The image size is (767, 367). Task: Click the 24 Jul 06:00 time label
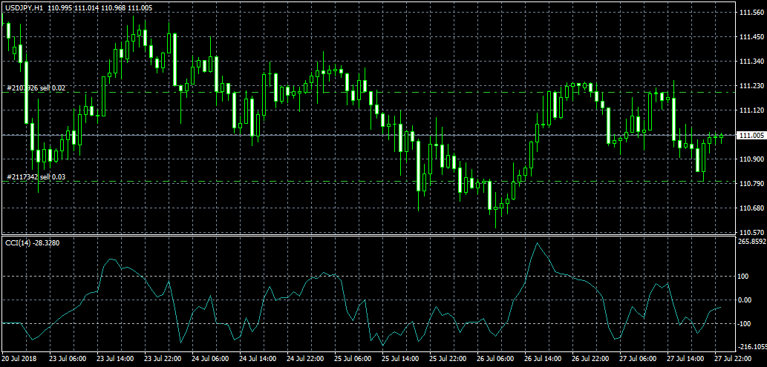tap(211, 358)
